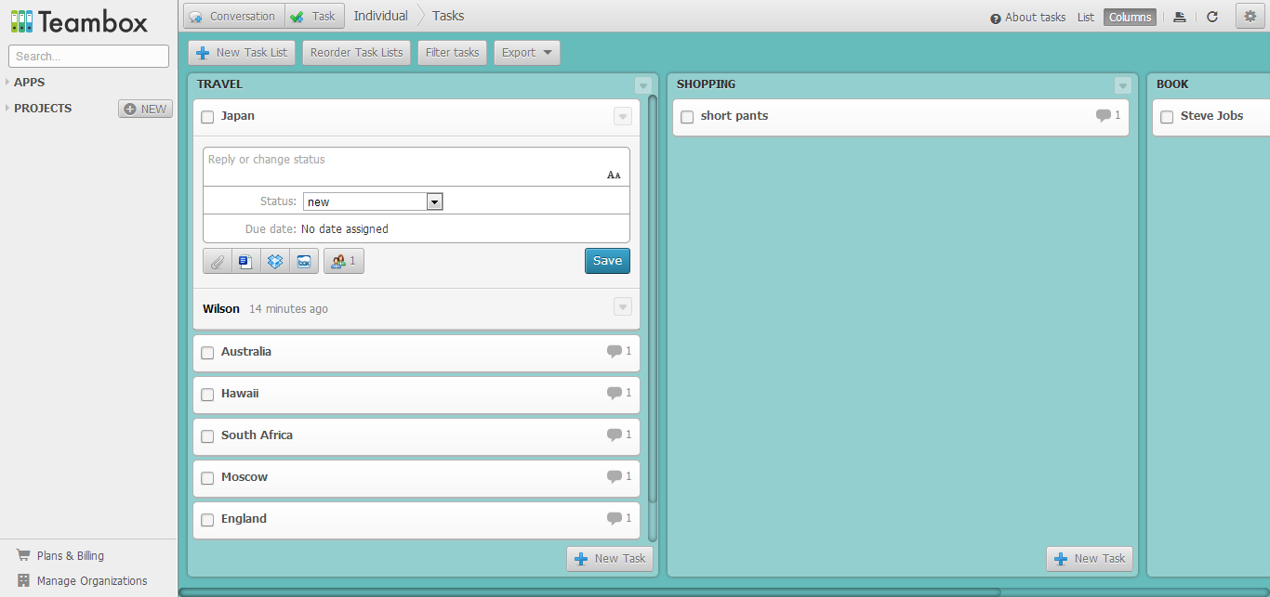Click the comment bubble on Australia task
1270x597 pixels.
click(615, 351)
